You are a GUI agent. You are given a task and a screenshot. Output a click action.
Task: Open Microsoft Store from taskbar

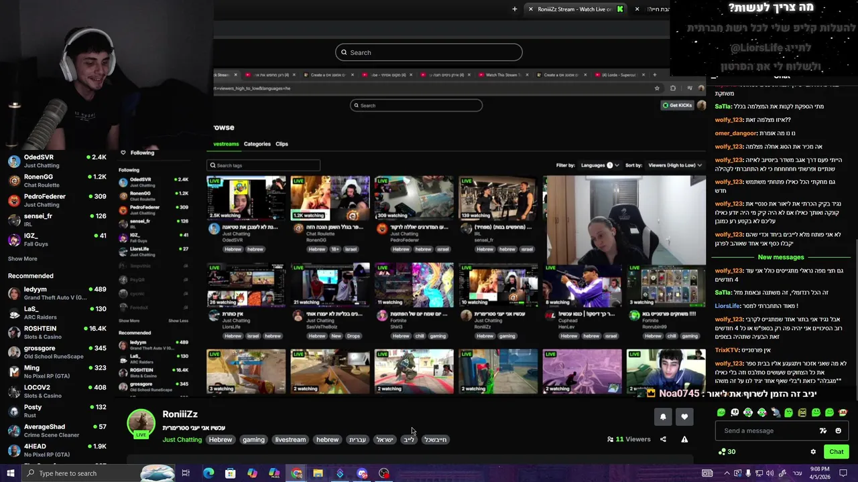(230, 473)
